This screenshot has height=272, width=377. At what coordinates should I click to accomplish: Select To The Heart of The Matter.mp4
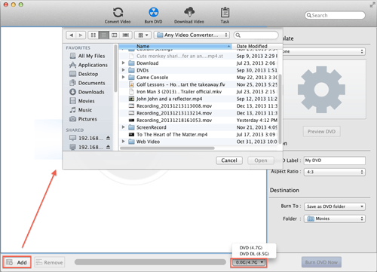click(x=198, y=134)
